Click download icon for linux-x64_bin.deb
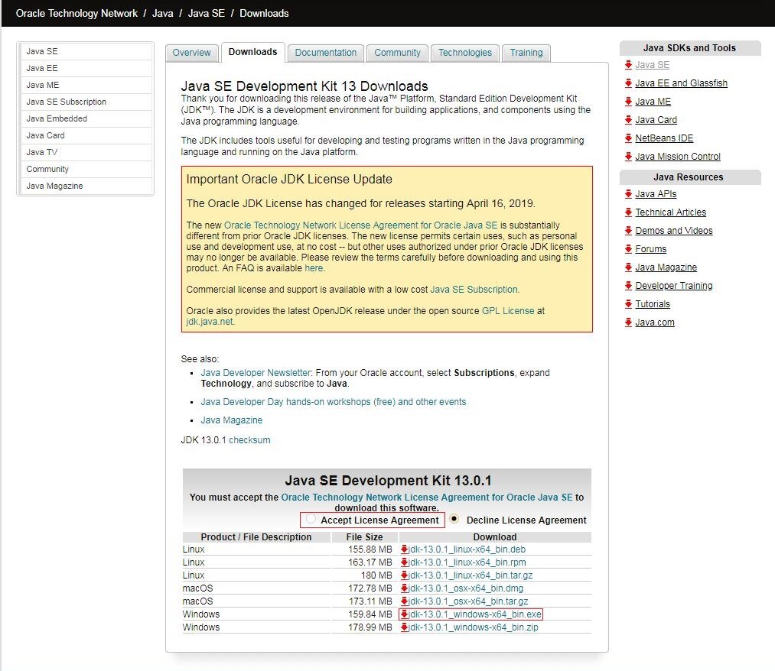Screen dimensions: 775x671 click(404, 549)
